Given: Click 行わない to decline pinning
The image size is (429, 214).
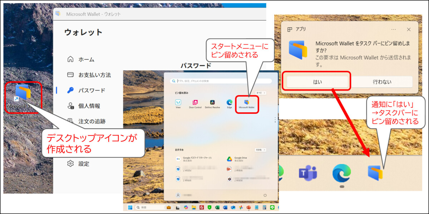Looking at the screenshot, I should tap(382, 82).
